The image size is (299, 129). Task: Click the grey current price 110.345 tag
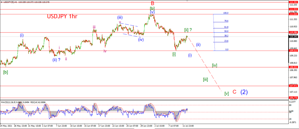click(x=293, y=37)
